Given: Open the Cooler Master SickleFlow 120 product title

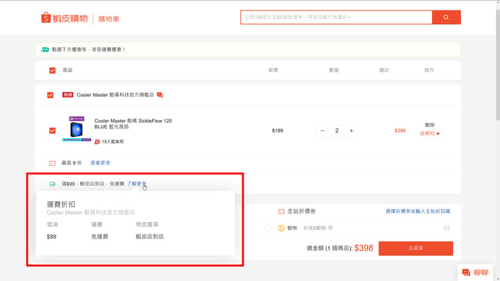Looking at the screenshot, I should pyautogui.click(x=133, y=124).
